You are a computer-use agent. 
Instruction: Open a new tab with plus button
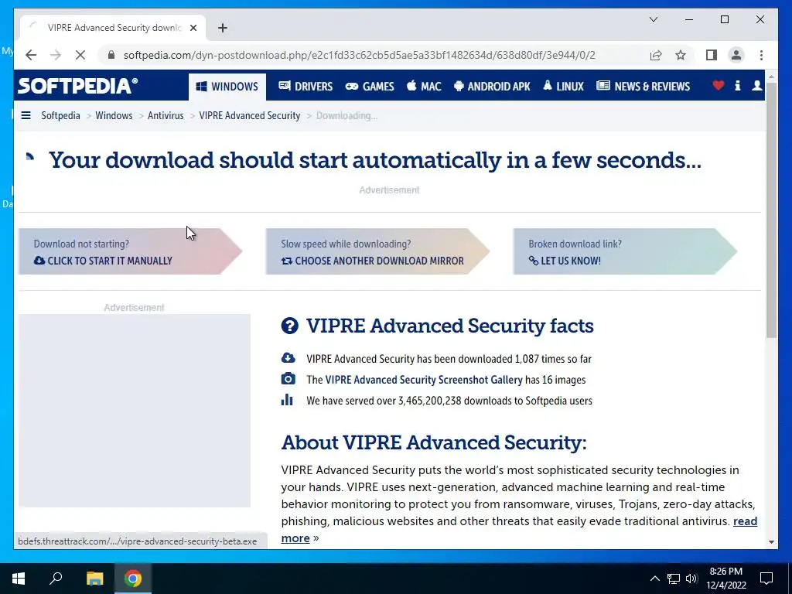click(223, 28)
